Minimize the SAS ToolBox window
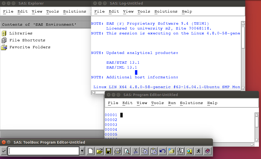The height and width of the screenshot is (159, 261). pos(9,142)
